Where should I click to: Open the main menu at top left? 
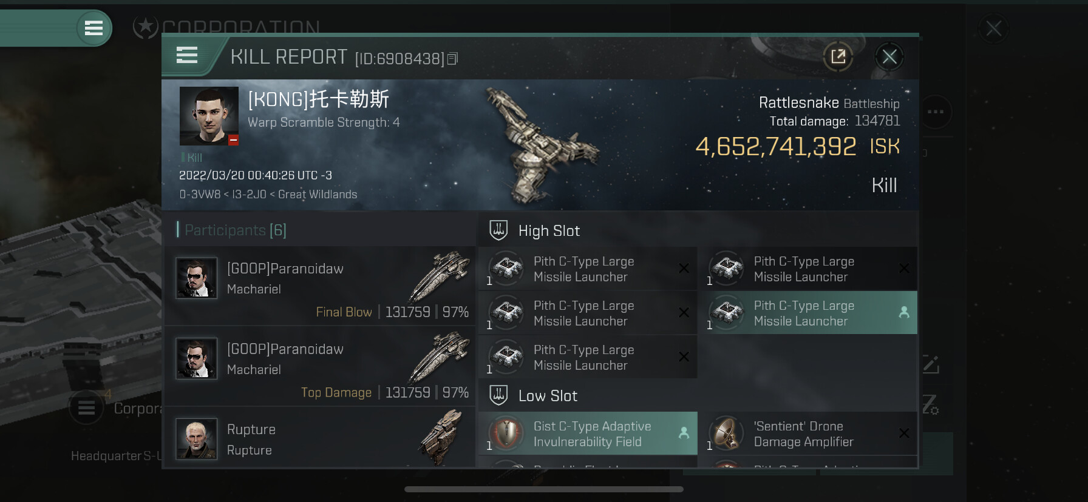pyautogui.click(x=93, y=28)
